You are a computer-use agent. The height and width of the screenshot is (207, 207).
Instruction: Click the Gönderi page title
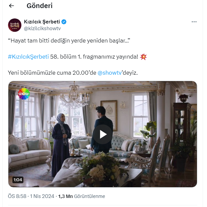tap(39, 6)
